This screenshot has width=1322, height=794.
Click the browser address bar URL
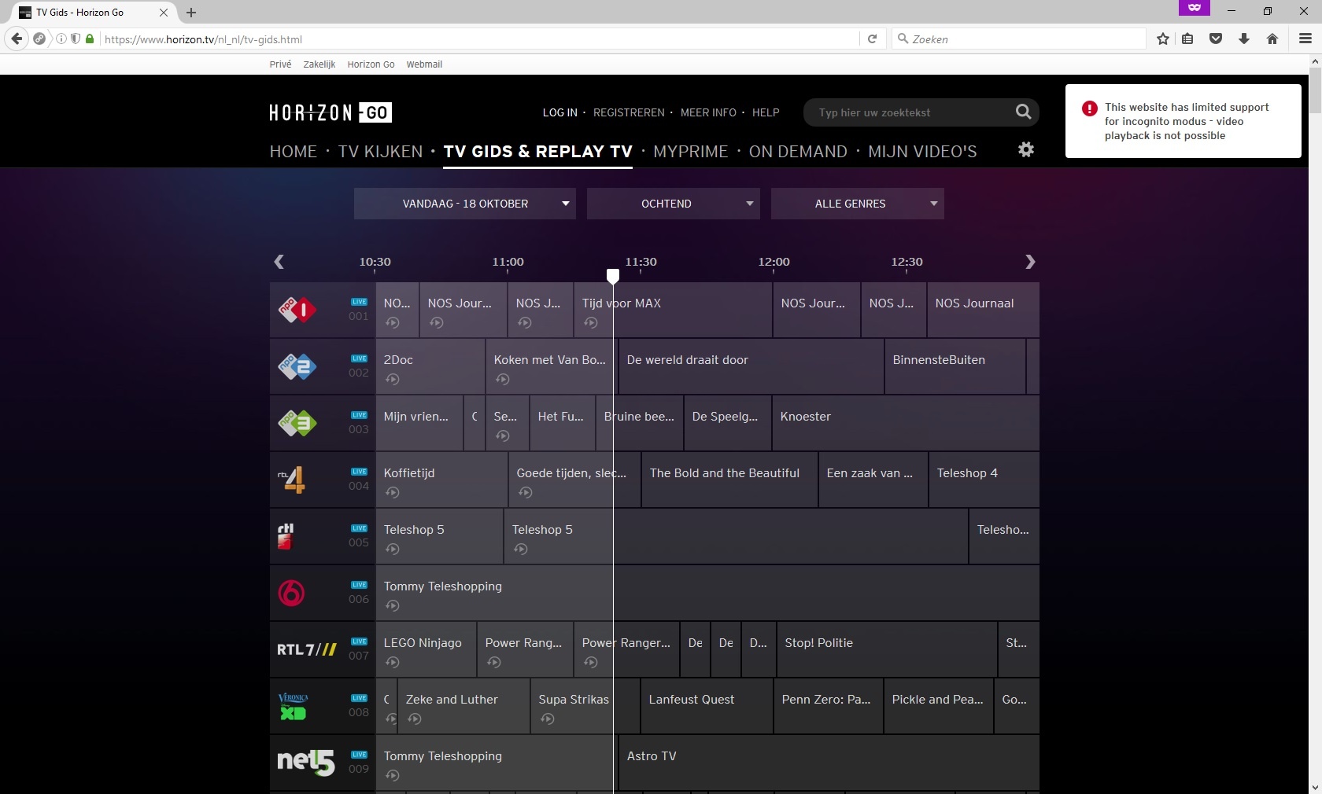tap(480, 39)
